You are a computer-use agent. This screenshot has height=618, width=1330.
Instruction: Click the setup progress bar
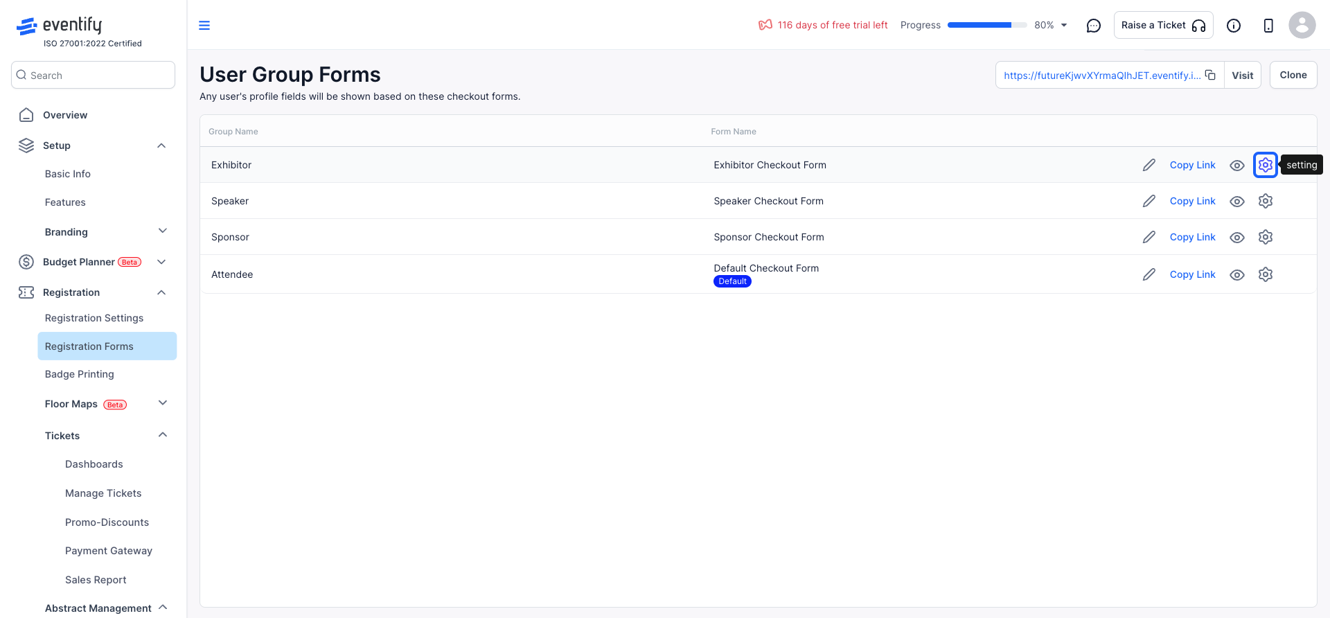(987, 25)
